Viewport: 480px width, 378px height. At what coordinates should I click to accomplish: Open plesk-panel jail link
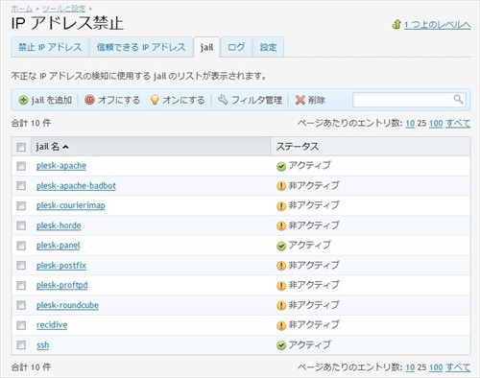coord(59,246)
